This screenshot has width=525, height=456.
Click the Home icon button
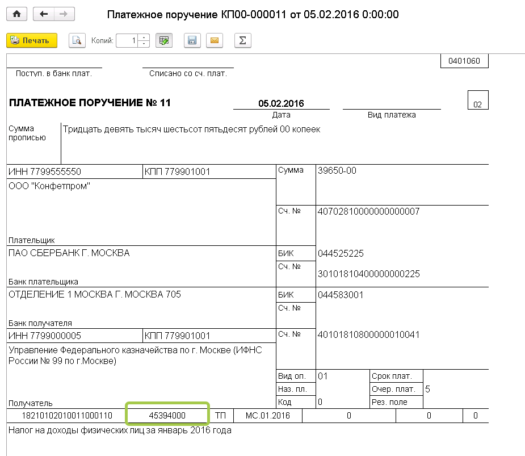[16, 14]
